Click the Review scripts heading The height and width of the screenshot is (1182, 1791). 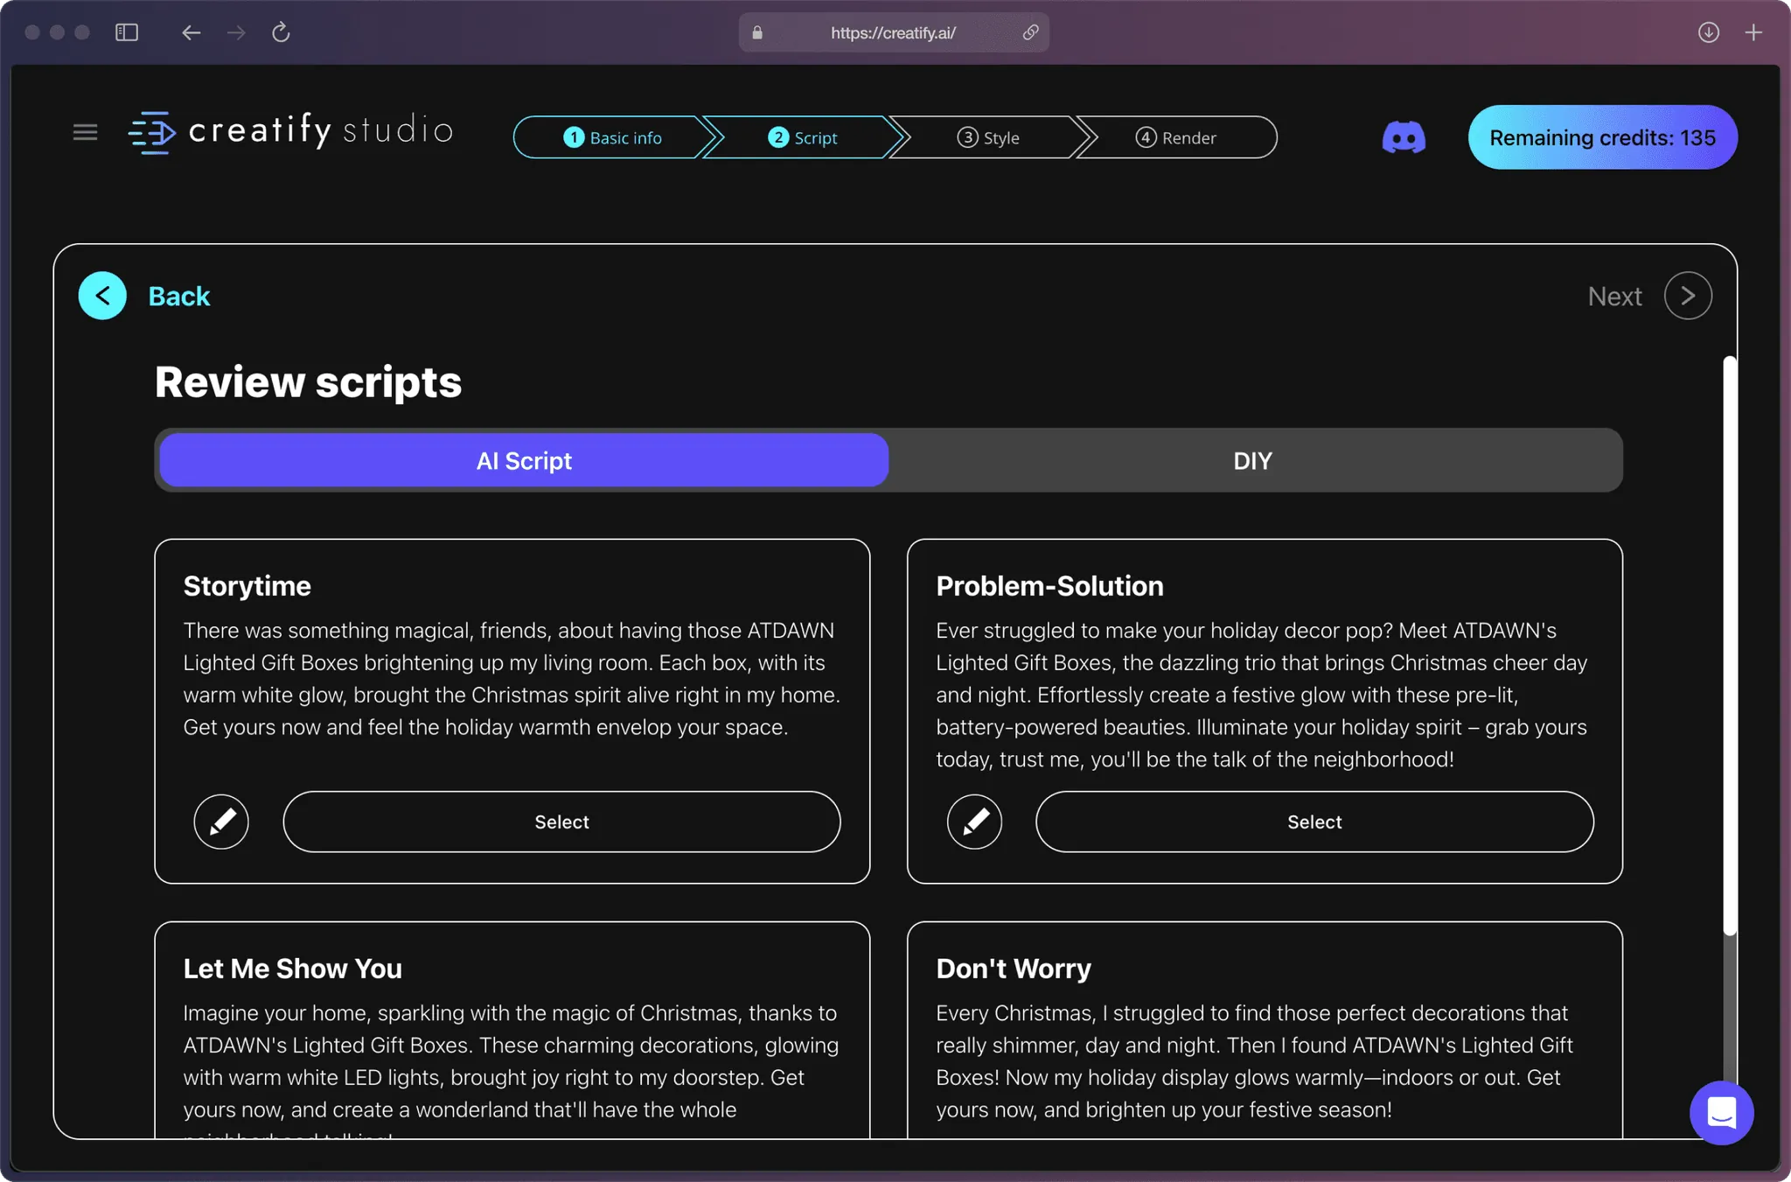tap(308, 382)
